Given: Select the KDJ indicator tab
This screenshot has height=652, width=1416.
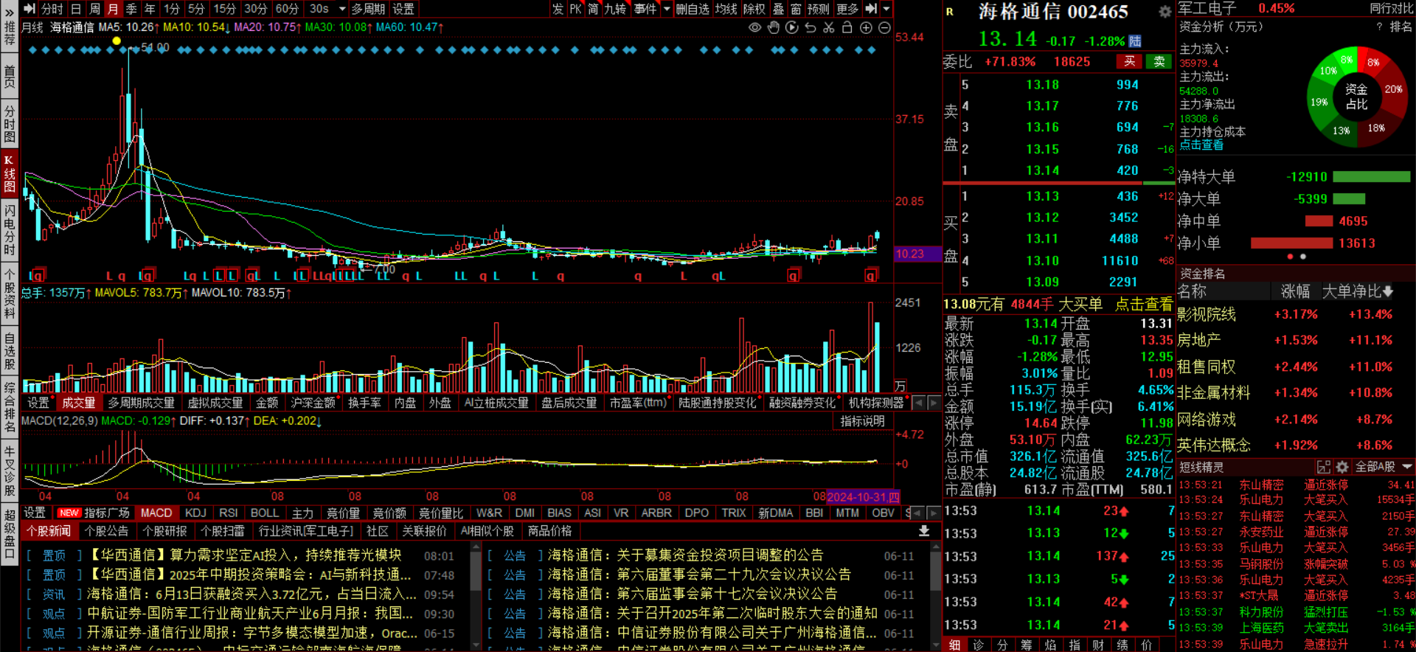Looking at the screenshot, I should [195, 513].
